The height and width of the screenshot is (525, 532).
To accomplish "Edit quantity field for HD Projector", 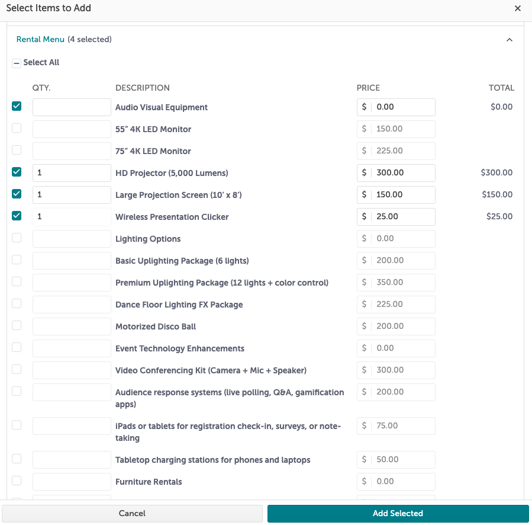I will [72, 173].
